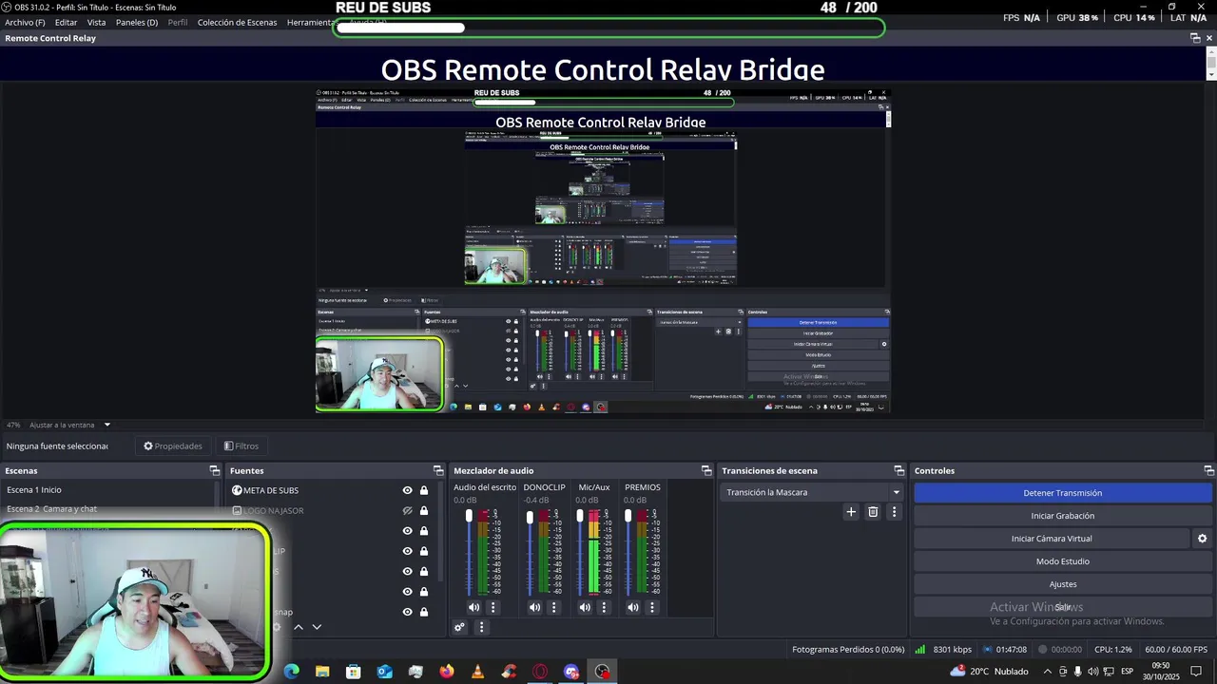Open source Filtros button
Image resolution: width=1217 pixels, height=684 pixels.
click(241, 446)
